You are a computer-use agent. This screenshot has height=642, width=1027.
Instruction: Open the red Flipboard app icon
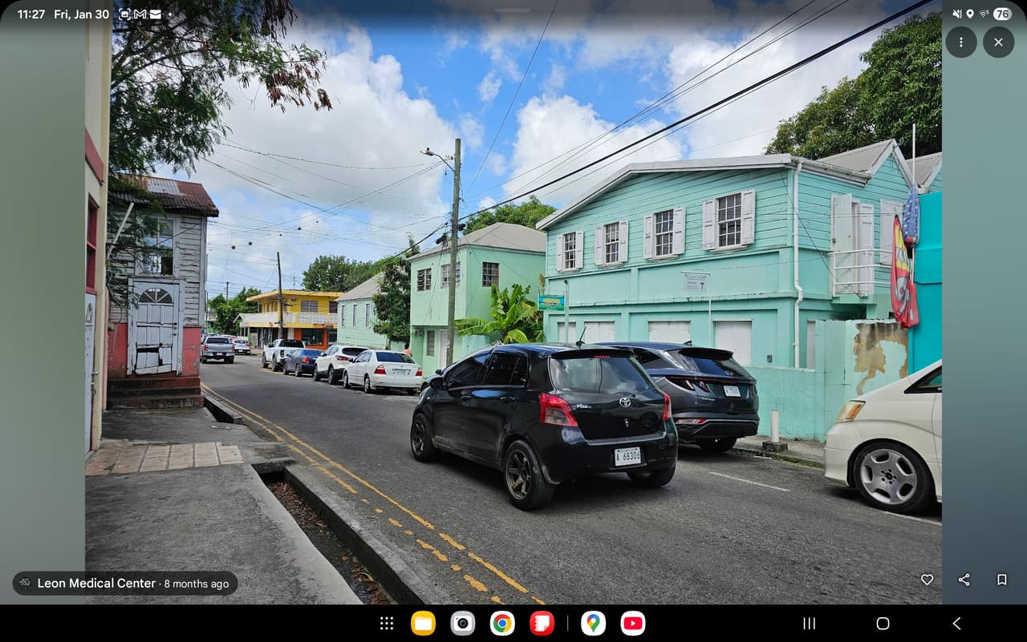pos(542,624)
